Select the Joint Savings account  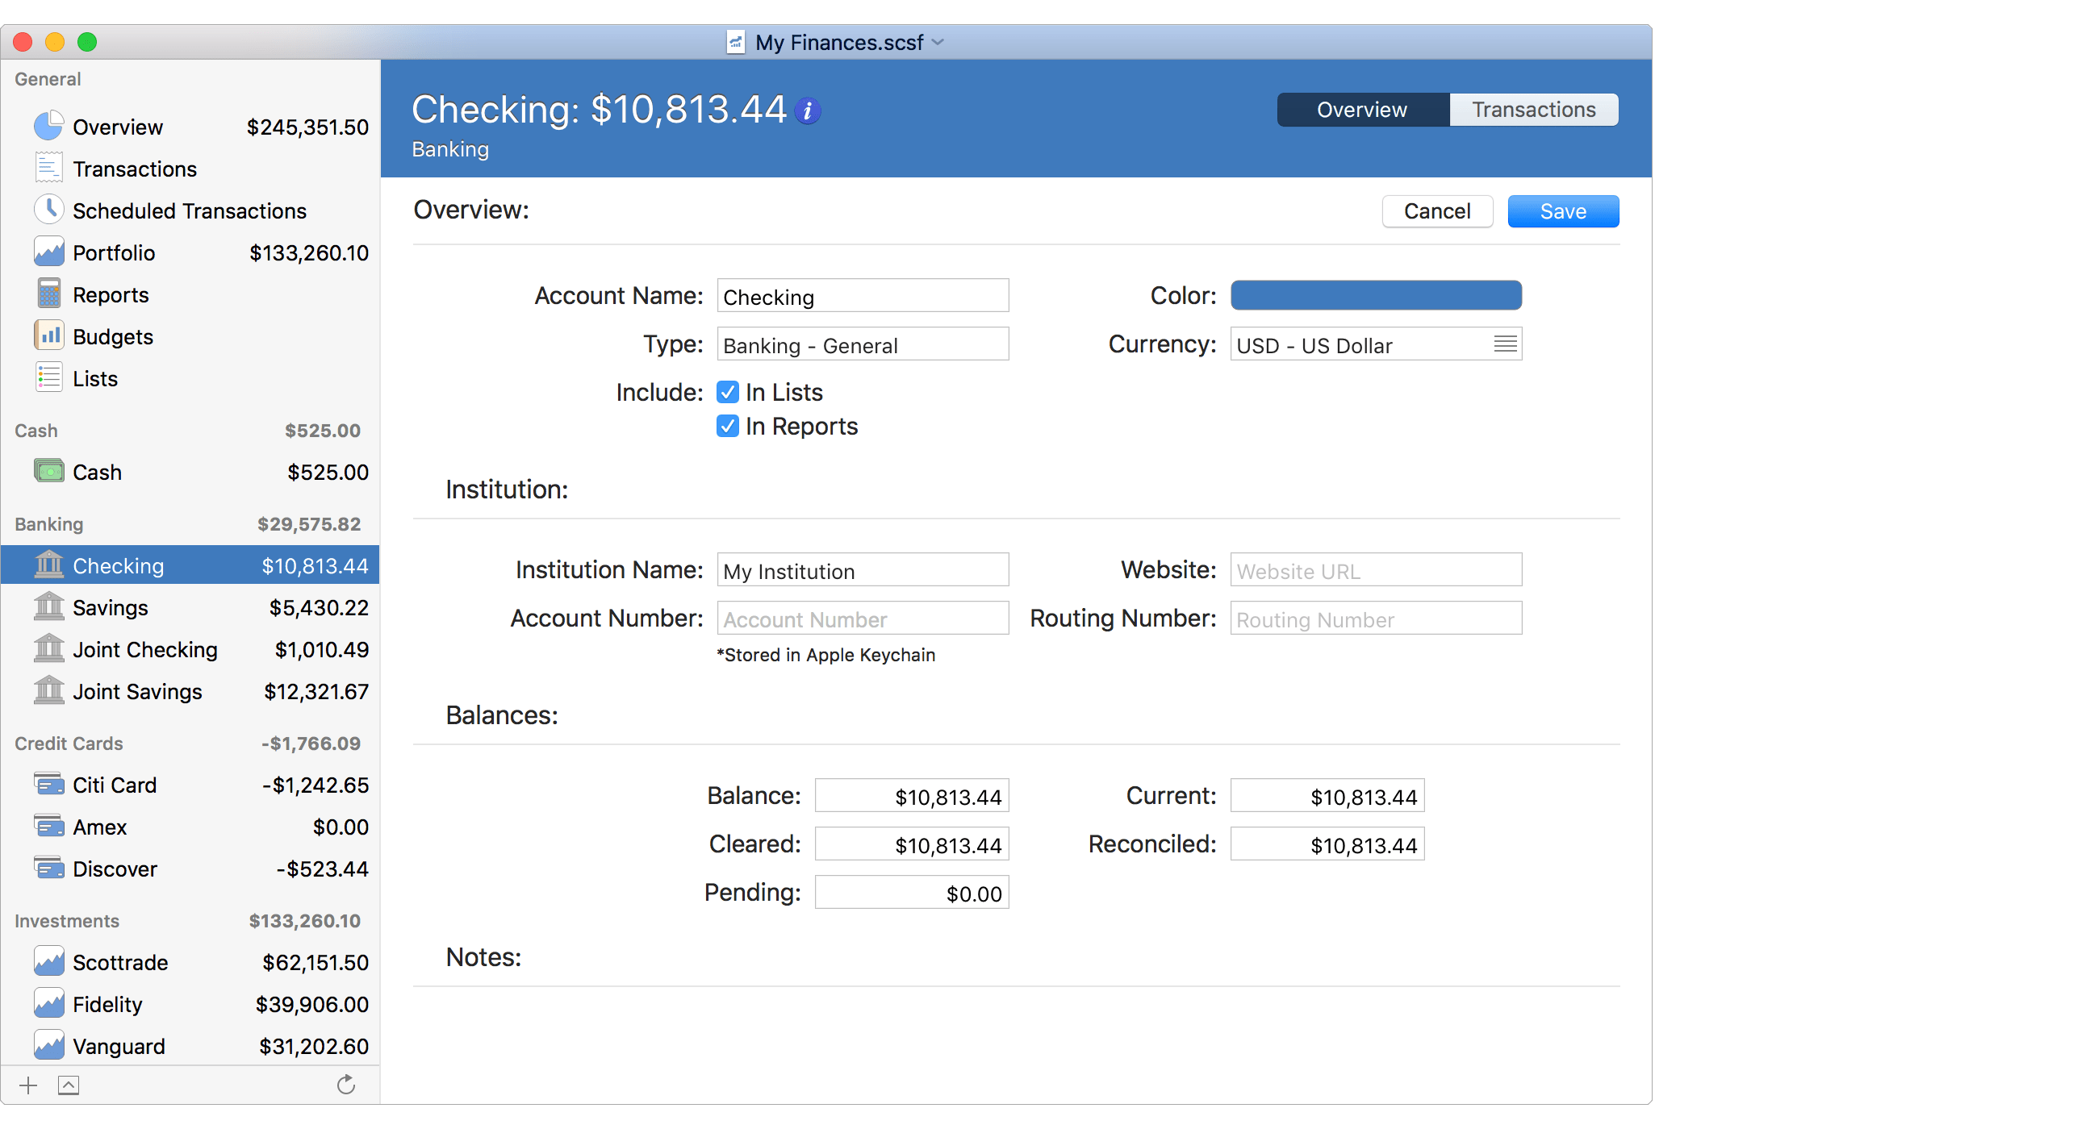coord(137,691)
